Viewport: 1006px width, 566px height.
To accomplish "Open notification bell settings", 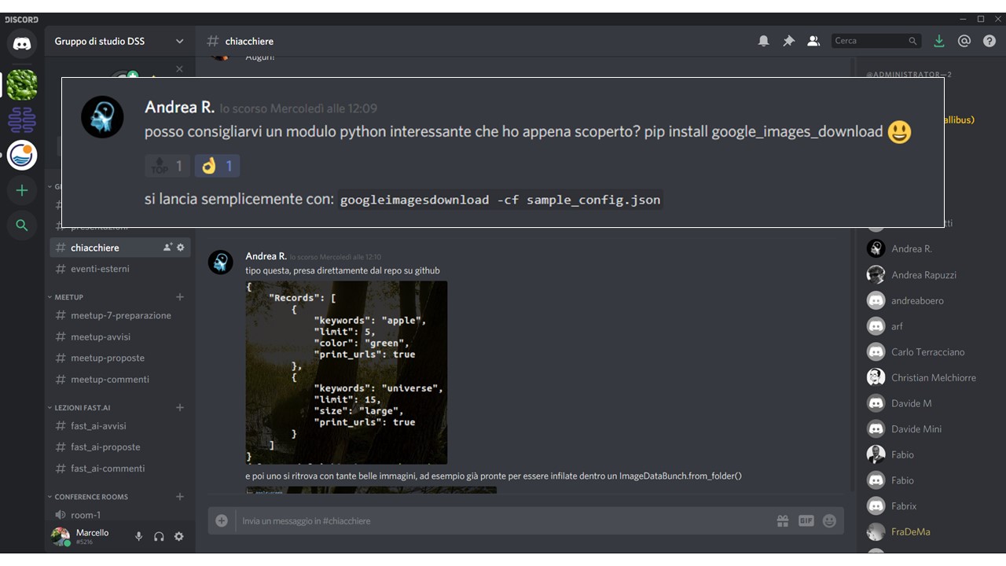I will click(x=763, y=41).
